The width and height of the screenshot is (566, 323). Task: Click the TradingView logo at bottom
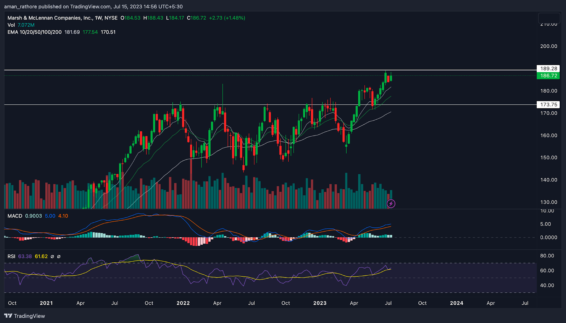click(x=25, y=316)
